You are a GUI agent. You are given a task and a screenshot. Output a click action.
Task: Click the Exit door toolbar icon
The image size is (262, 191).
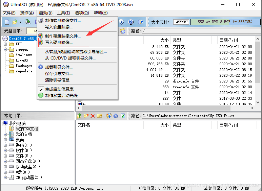tap(140, 22)
